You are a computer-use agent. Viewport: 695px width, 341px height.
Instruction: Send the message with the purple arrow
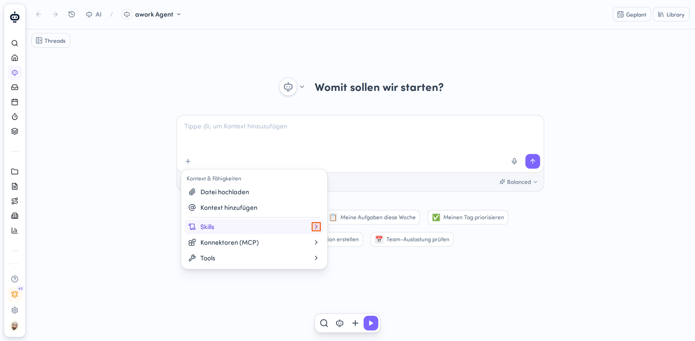pos(533,161)
